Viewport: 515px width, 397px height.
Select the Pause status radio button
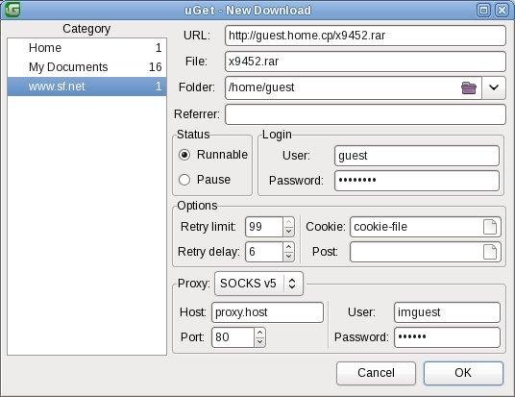pos(184,180)
